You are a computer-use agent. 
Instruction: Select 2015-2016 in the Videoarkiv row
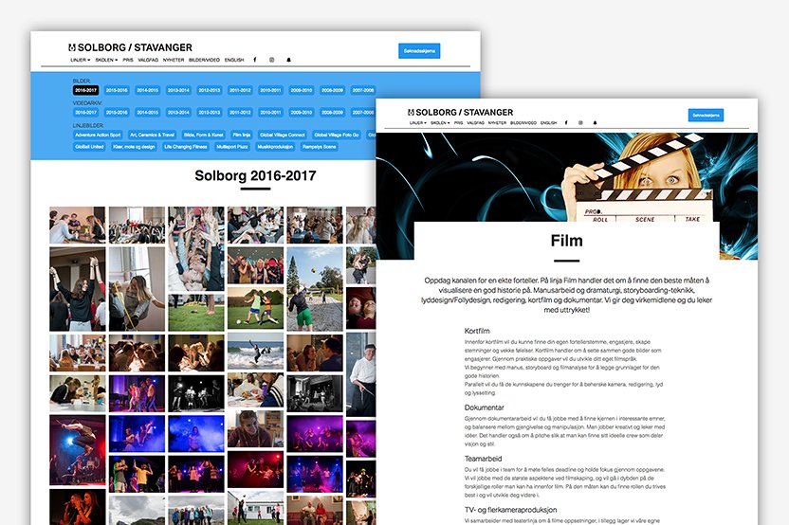(117, 112)
